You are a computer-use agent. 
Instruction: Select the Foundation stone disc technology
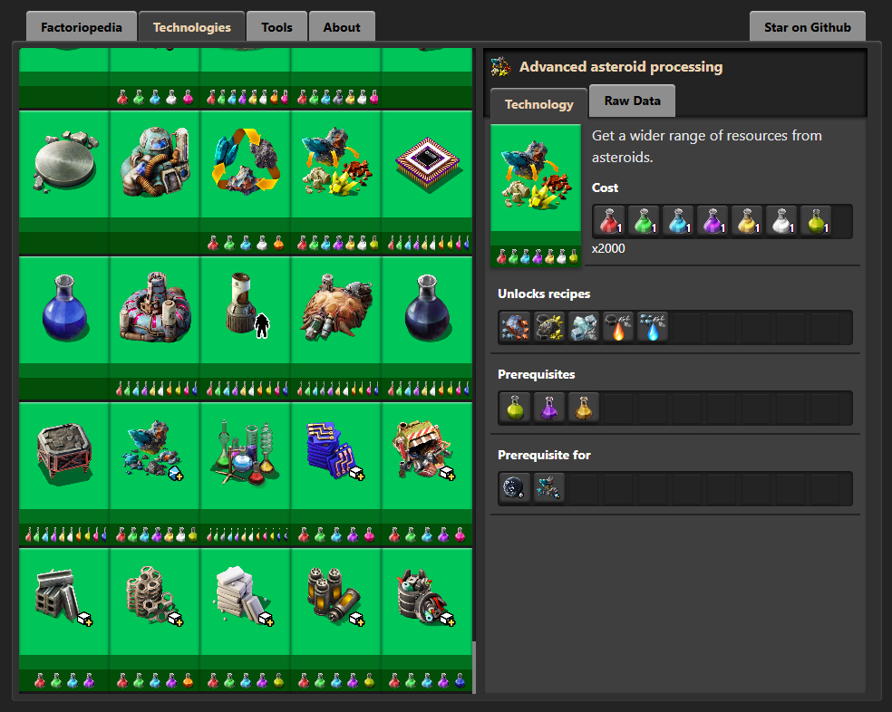(63, 182)
